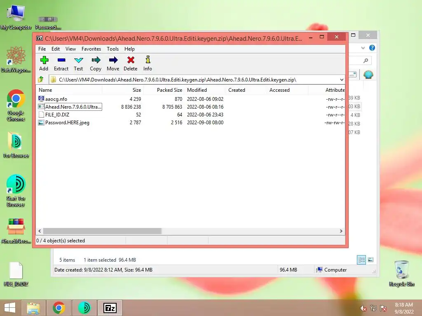Select FILE_ID.DIZ file on the desktop
422x316 pixels.
[x=16, y=274]
